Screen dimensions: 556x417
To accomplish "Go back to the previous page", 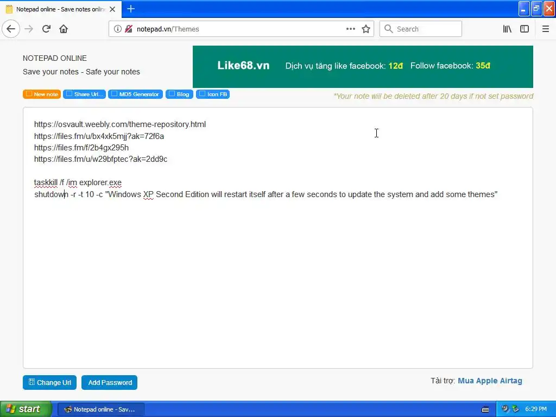I will click(x=11, y=29).
